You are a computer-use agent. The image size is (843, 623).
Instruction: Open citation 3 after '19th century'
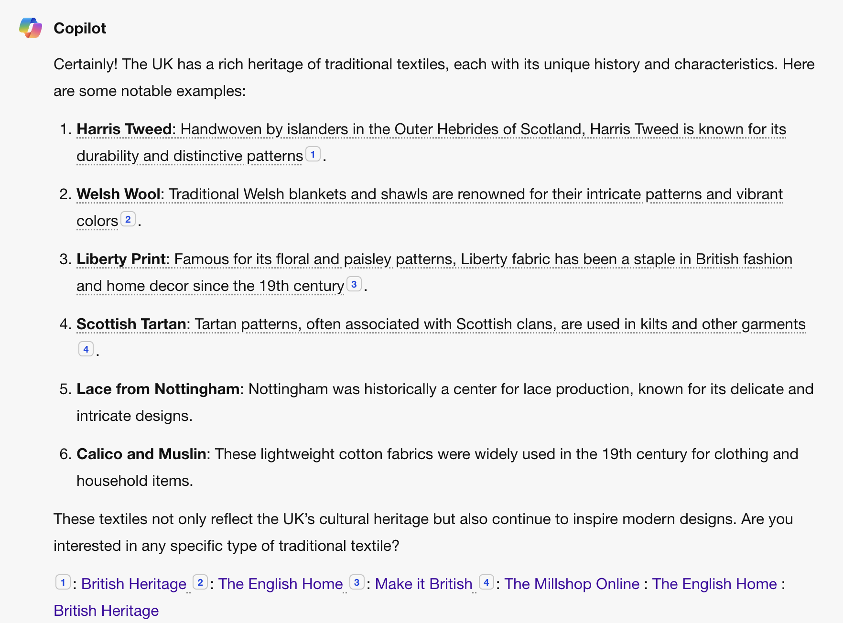(354, 284)
